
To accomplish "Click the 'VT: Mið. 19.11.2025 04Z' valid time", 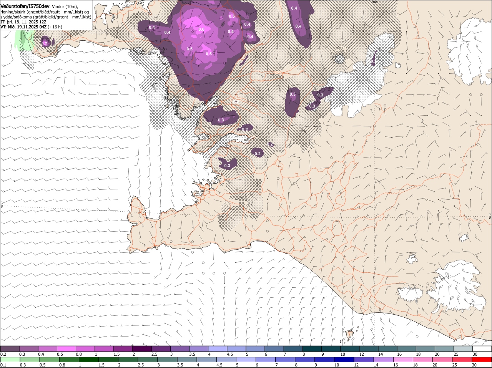I will (x=24, y=27).
